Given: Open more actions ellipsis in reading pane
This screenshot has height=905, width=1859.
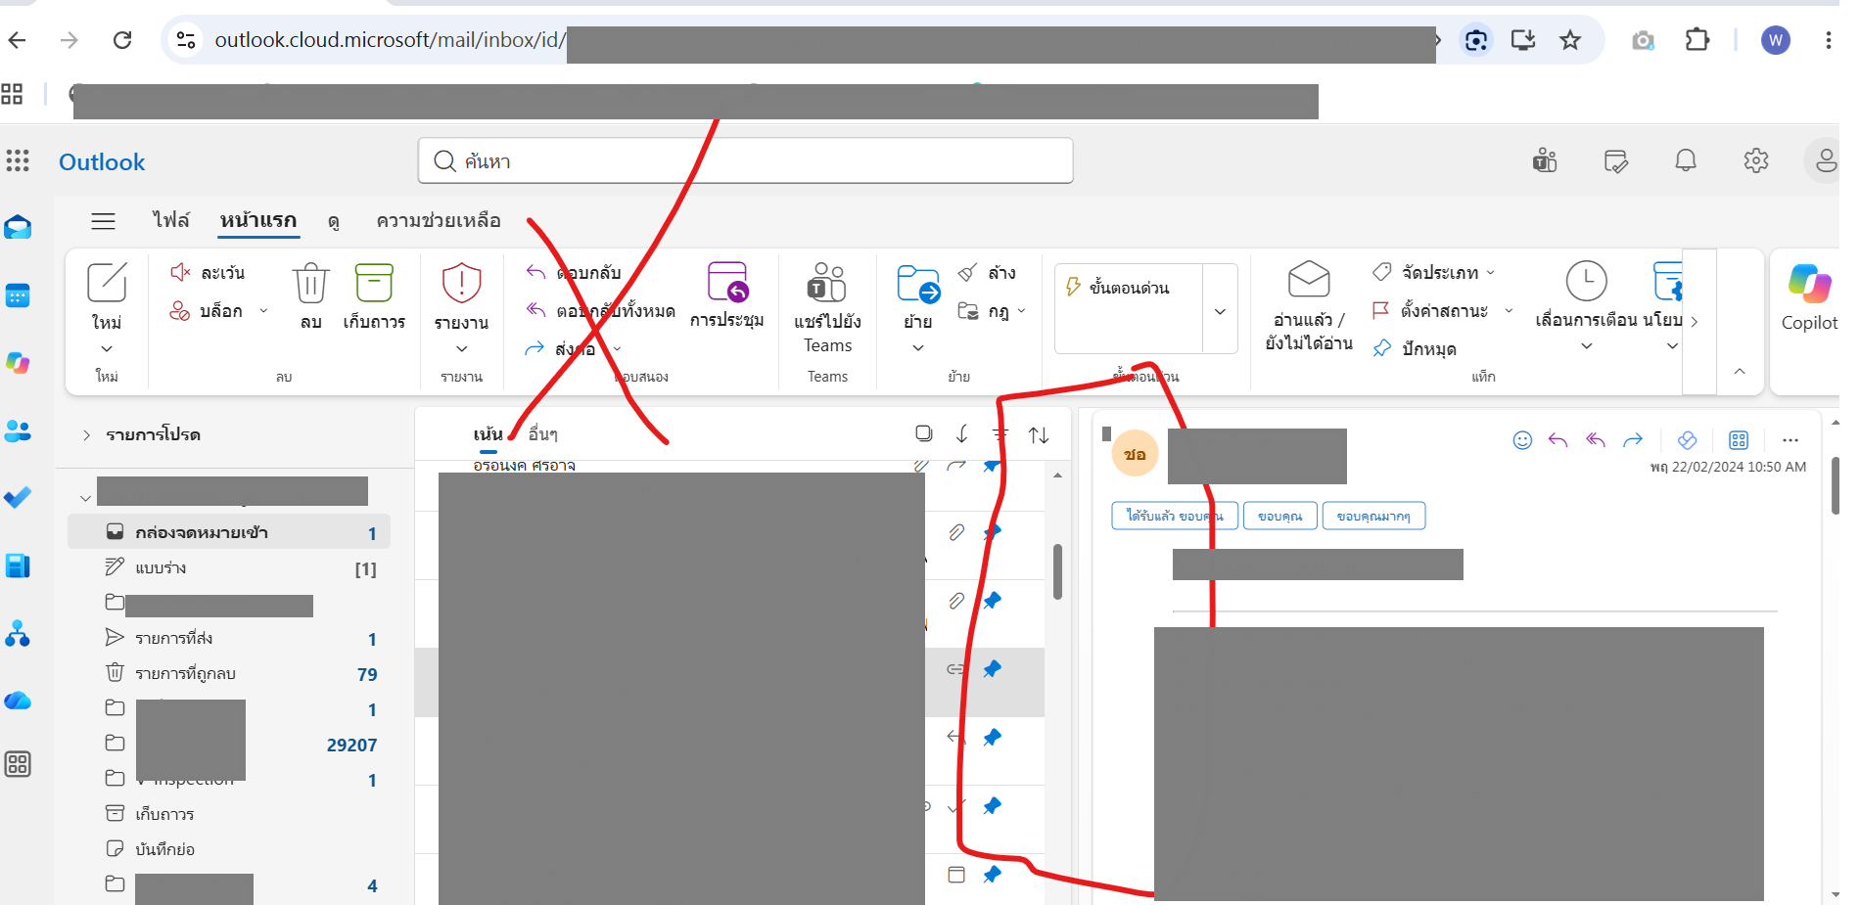Looking at the screenshot, I should point(1790,440).
